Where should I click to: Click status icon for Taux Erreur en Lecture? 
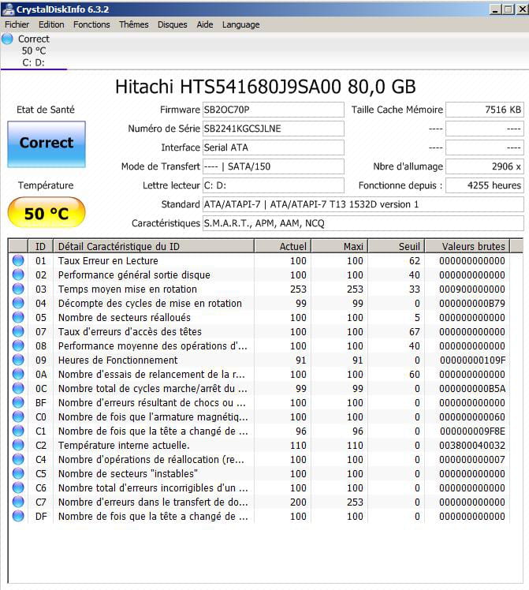[18, 261]
